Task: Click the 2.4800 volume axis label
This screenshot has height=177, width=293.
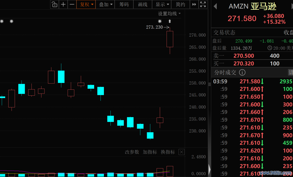Action: (199, 157)
